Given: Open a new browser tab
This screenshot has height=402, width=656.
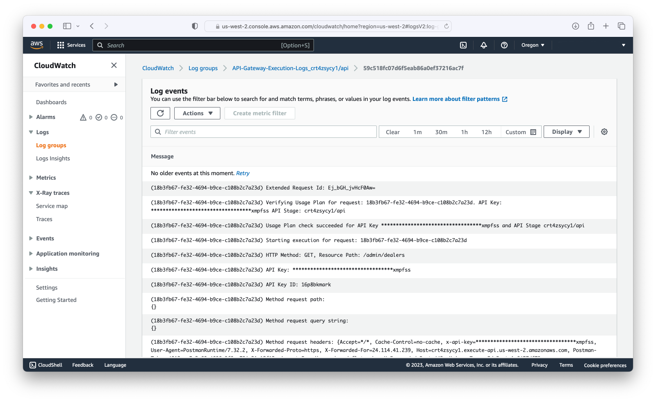Looking at the screenshot, I should click(x=606, y=26).
